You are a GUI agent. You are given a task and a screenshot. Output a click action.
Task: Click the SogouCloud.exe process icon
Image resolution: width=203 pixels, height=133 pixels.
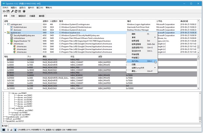12,41
